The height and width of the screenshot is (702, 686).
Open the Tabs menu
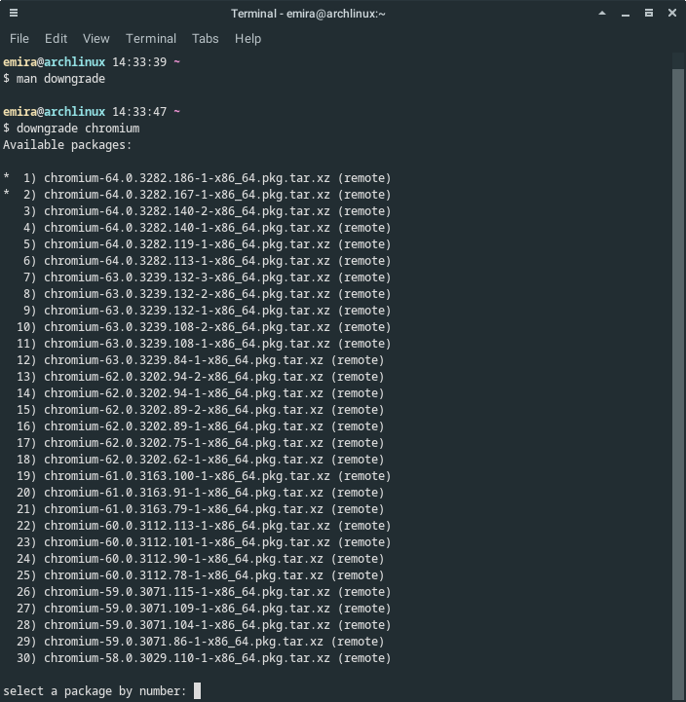[206, 39]
